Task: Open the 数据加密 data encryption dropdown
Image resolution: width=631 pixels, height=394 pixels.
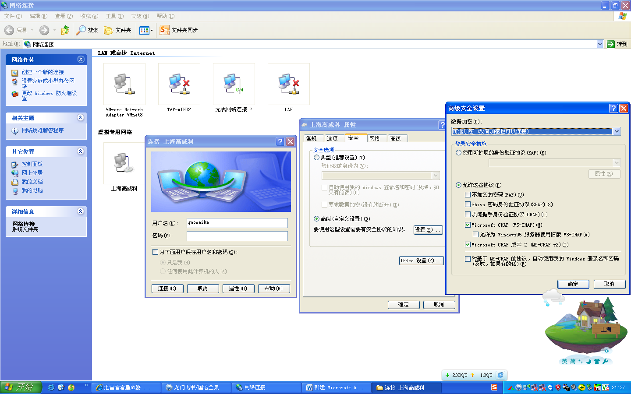Action: [x=617, y=131]
